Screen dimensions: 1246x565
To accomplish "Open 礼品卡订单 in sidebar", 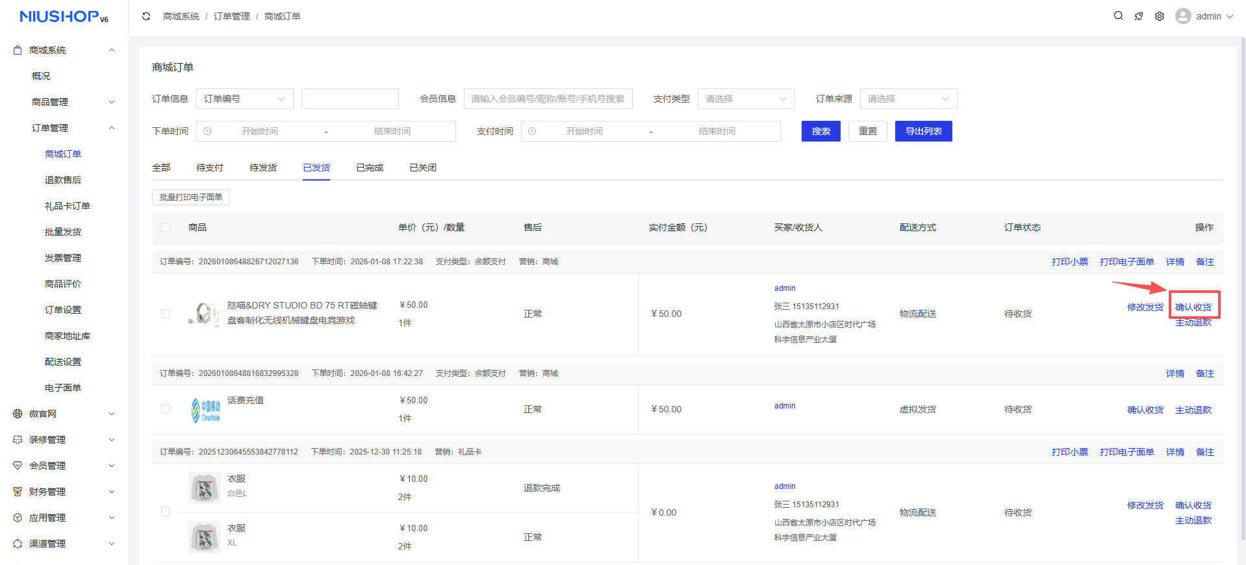I will coord(68,206).
